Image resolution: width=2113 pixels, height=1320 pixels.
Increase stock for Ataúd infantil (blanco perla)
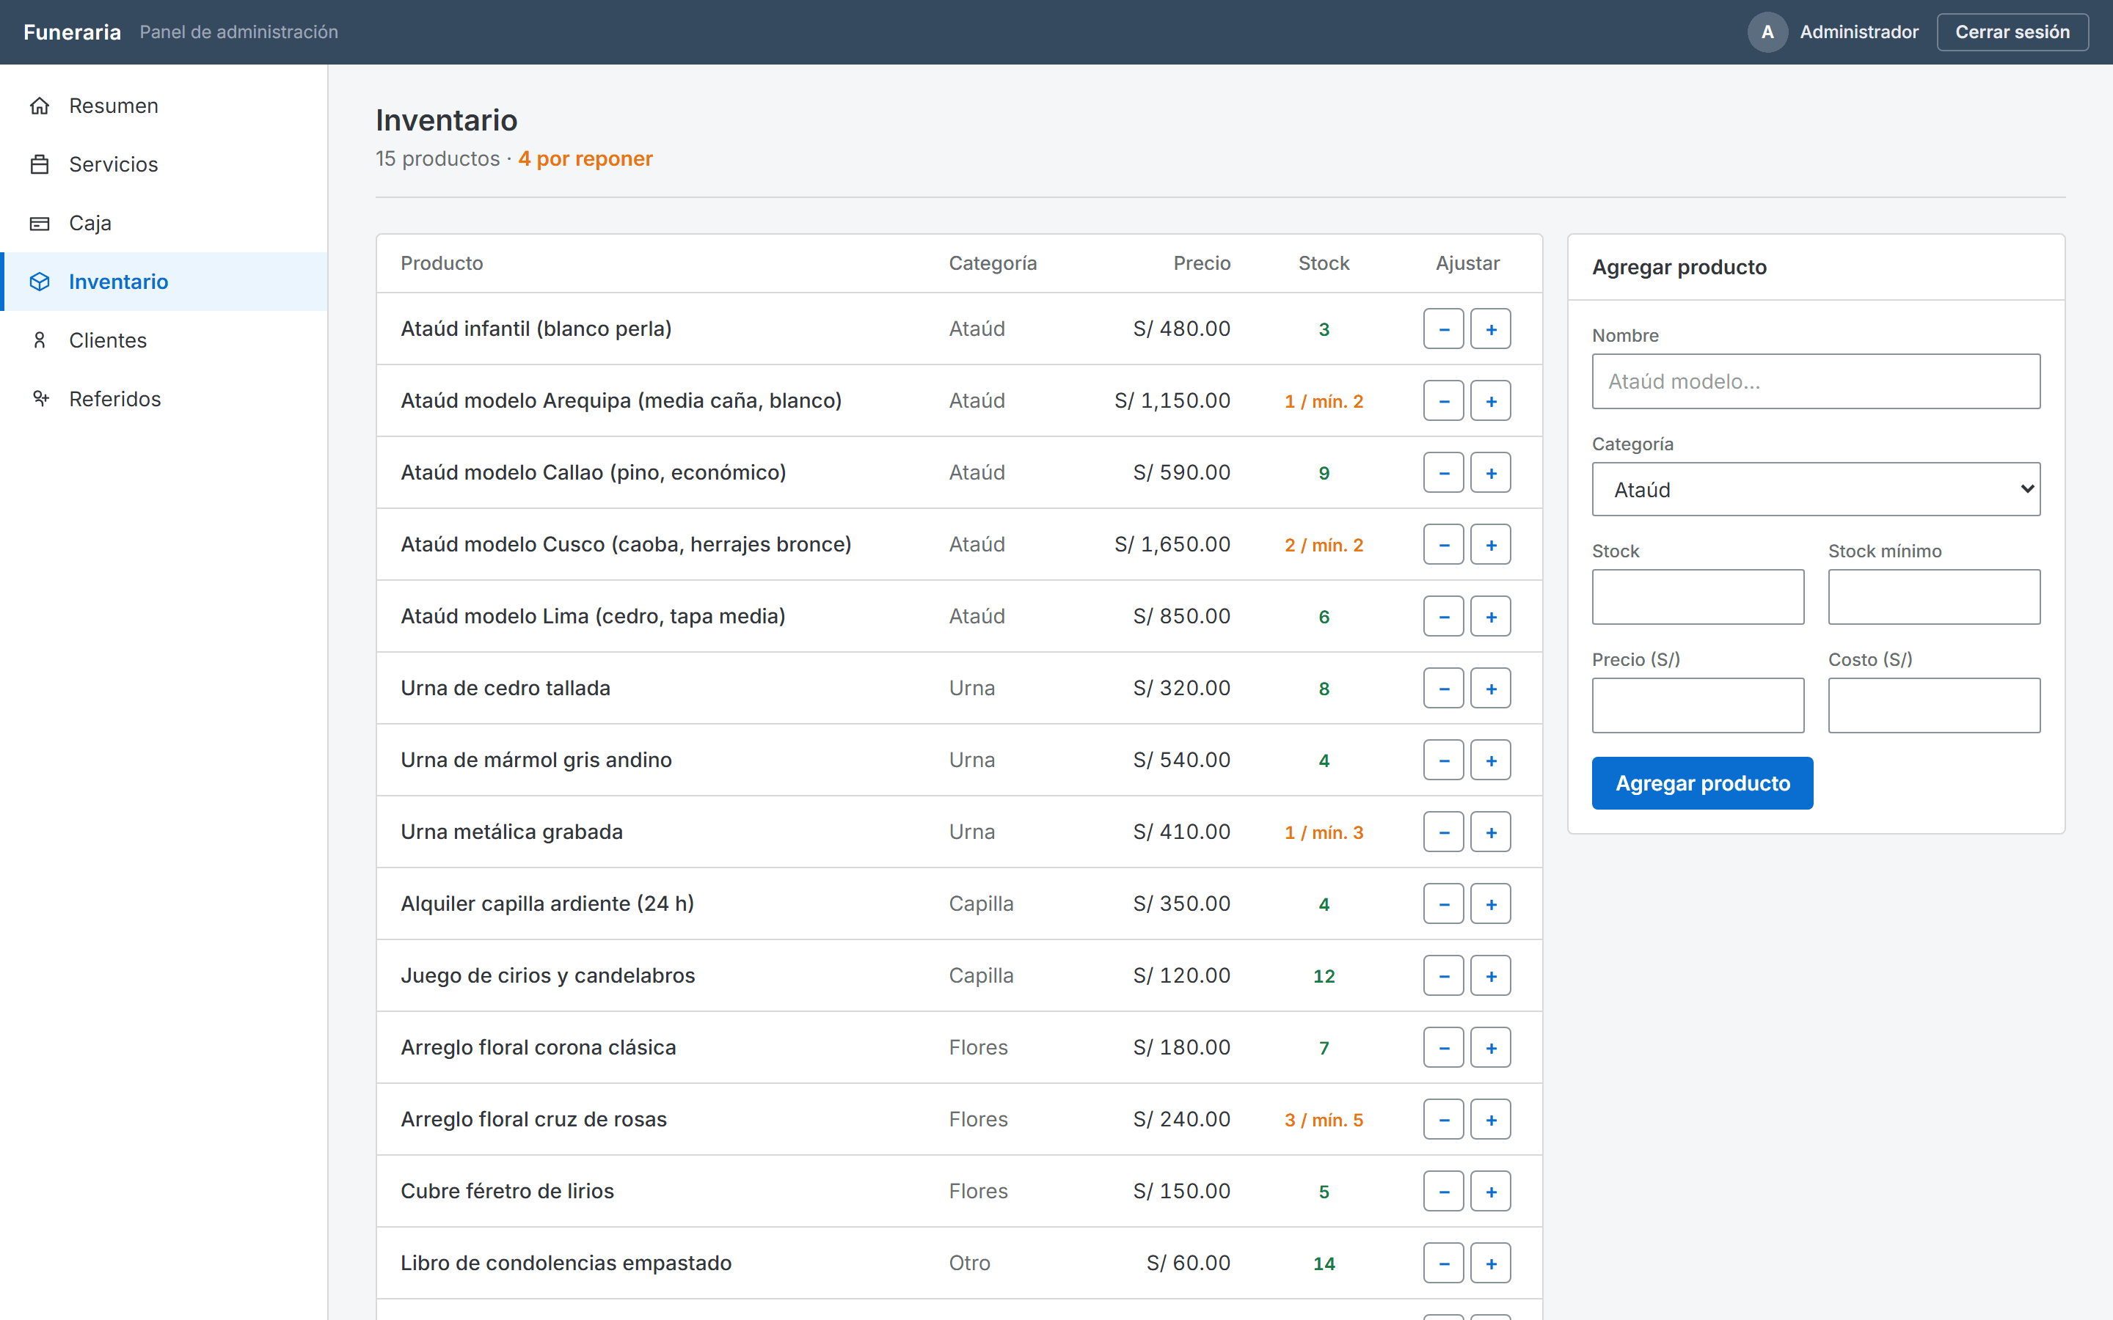pos(1490,329)
